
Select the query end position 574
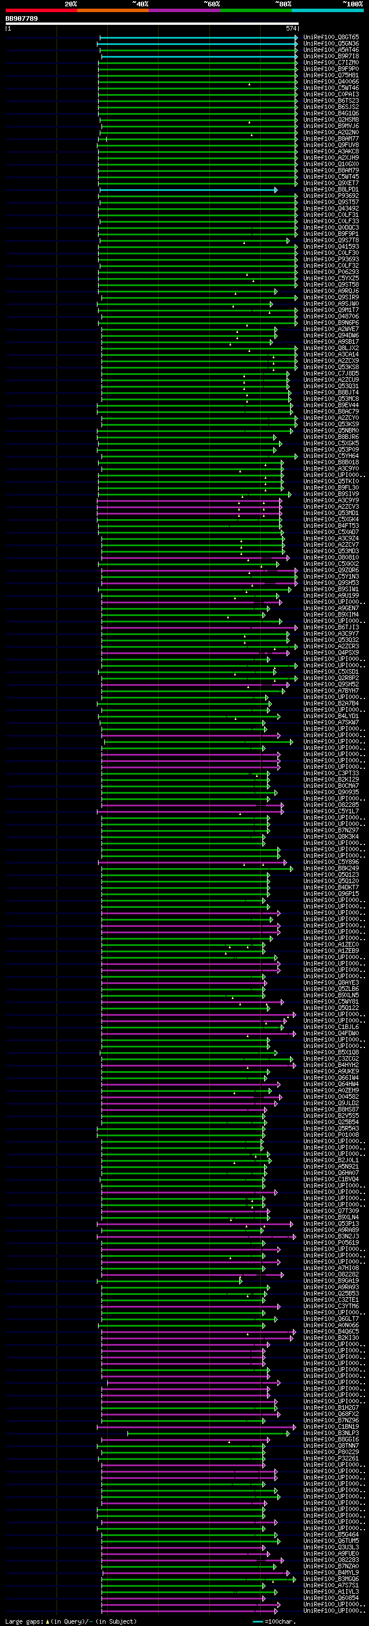(x=291, y=28)
